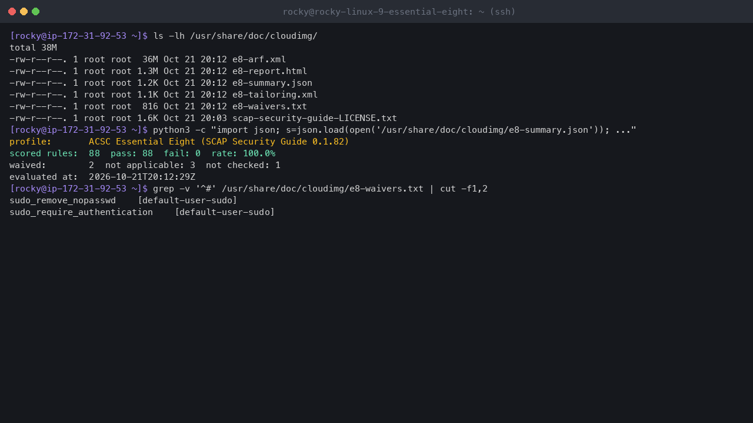Click the 816 file size value

pos(150,106)
